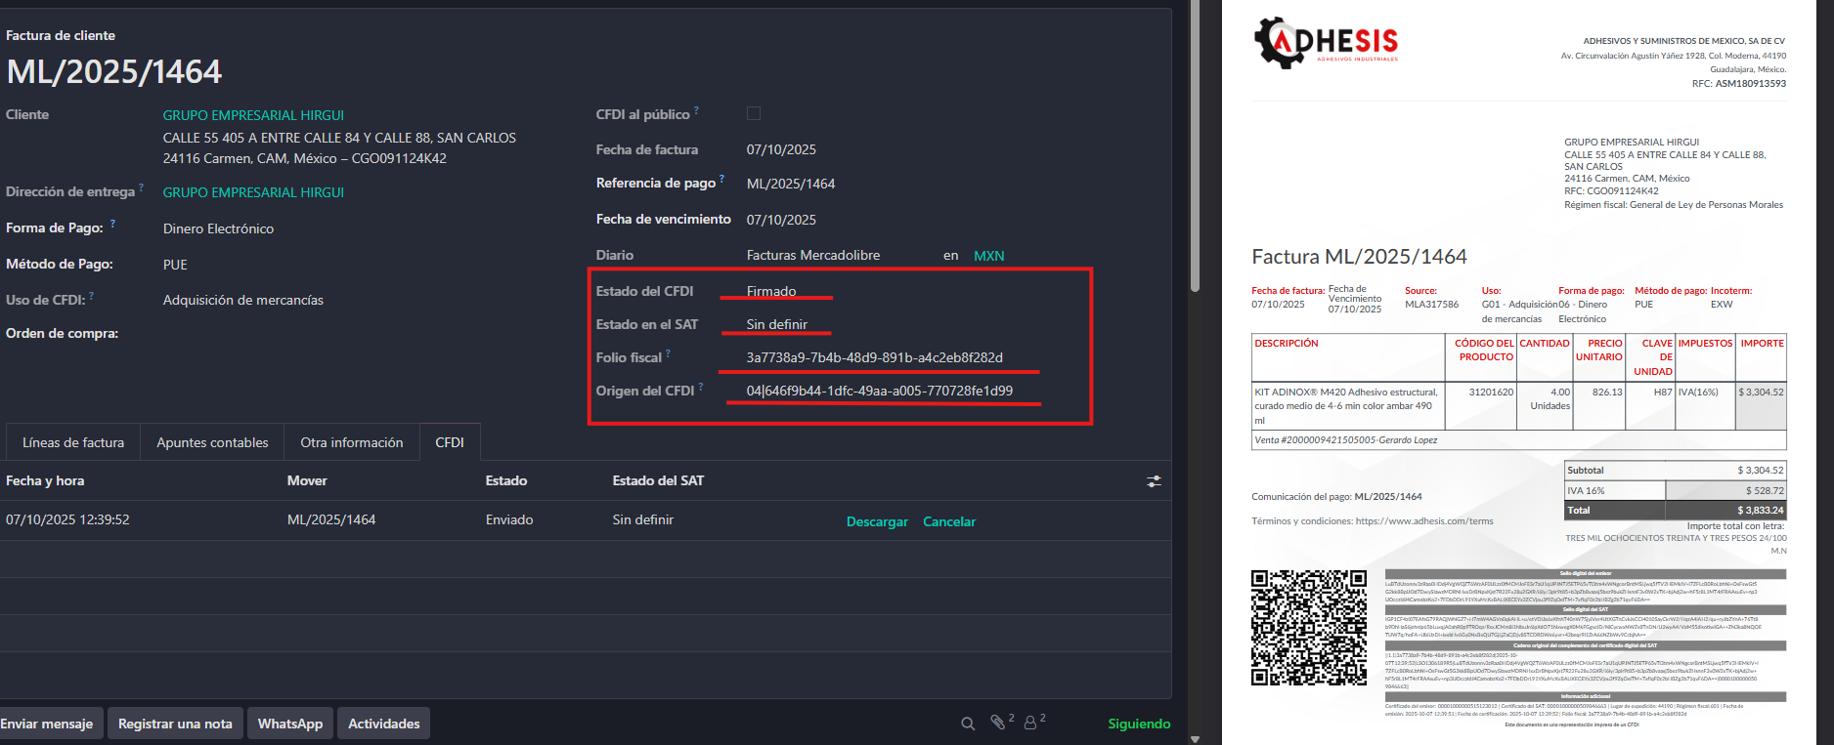The image size is (1834, 745).
Task: Switch to Líneas de factura tab
Action: tap(73, 442)
